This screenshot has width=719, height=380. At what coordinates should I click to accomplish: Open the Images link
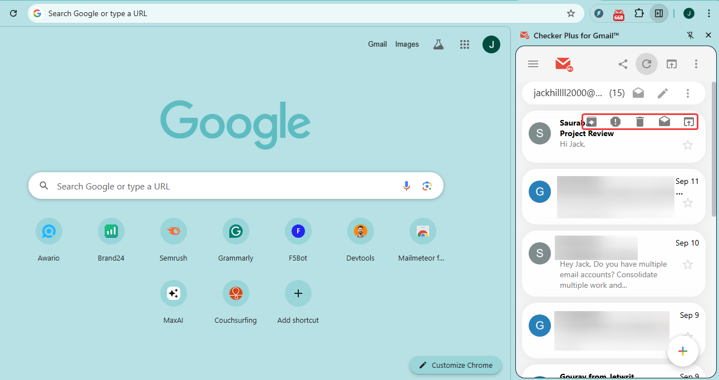(x=407, y=44)
